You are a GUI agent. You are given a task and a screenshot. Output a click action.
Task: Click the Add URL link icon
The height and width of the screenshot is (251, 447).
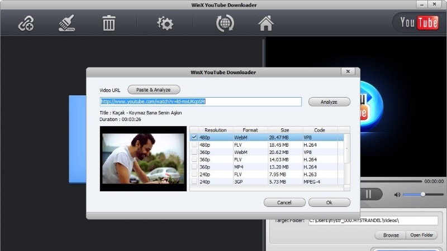pyautogui.click(x=26, y=23)
